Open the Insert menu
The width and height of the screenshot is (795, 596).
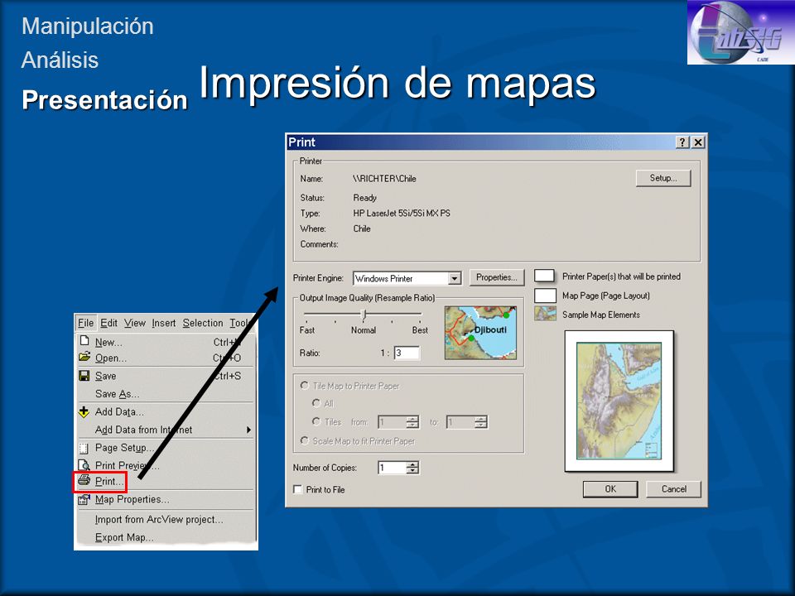(164, 323)
